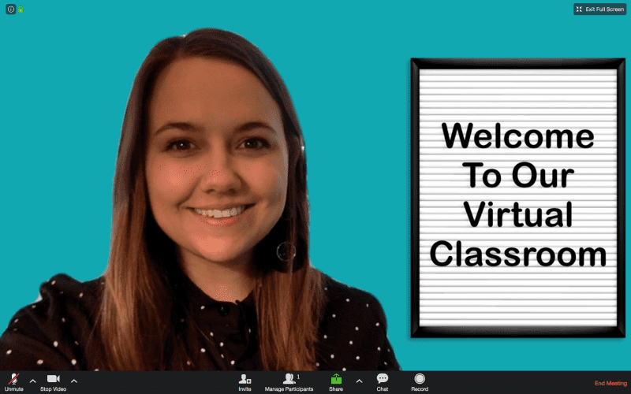This screenshot has width=631, height=394.
Task: Click the participant count number badge
Action: (x=298, y=377)
